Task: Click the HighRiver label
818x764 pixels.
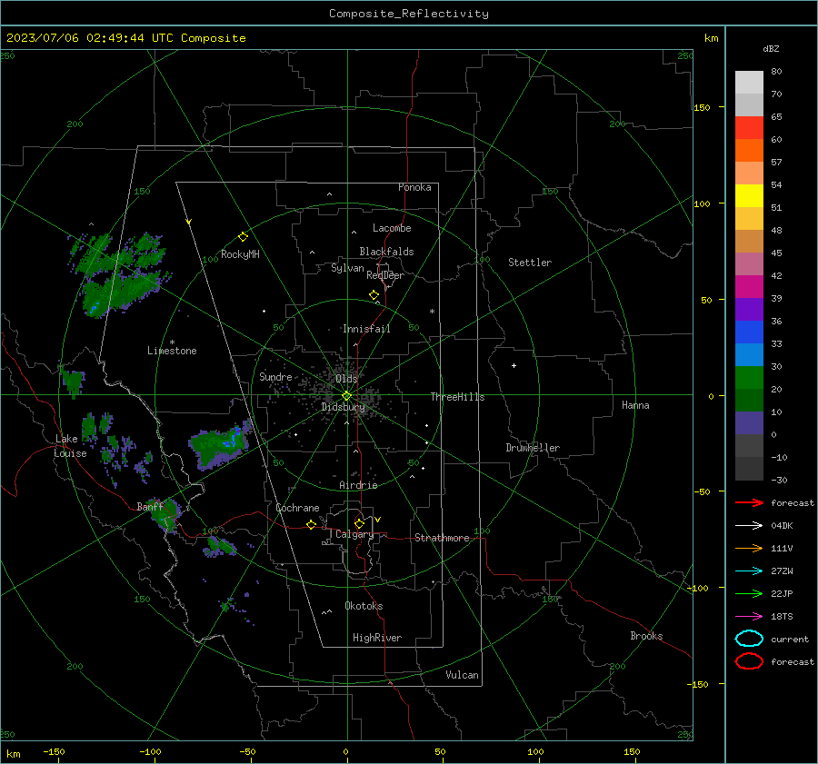Action: pos(377,638)
